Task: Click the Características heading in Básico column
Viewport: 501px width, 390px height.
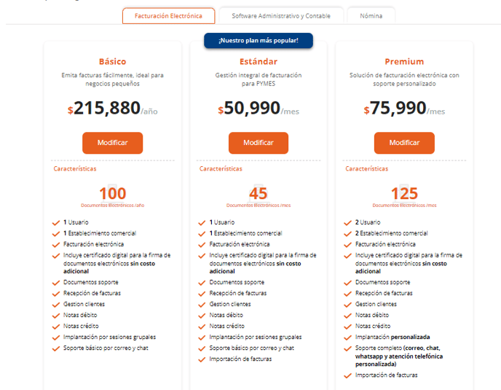Action: click(75, 168)
